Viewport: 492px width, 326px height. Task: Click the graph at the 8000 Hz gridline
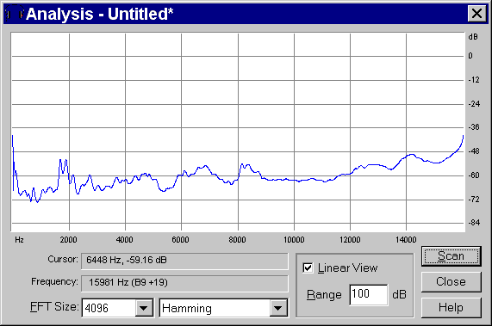pos(238,132)
